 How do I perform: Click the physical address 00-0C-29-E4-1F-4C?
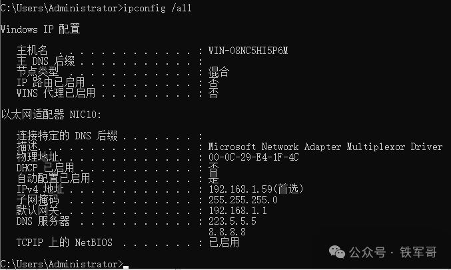253,157
